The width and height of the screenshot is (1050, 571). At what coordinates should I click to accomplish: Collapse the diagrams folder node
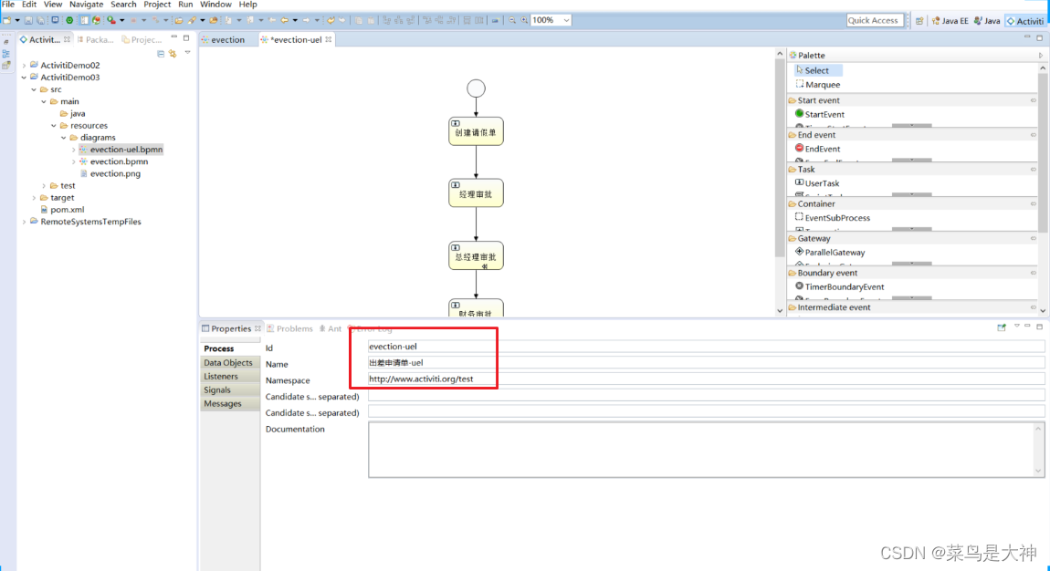coord(64,138)
